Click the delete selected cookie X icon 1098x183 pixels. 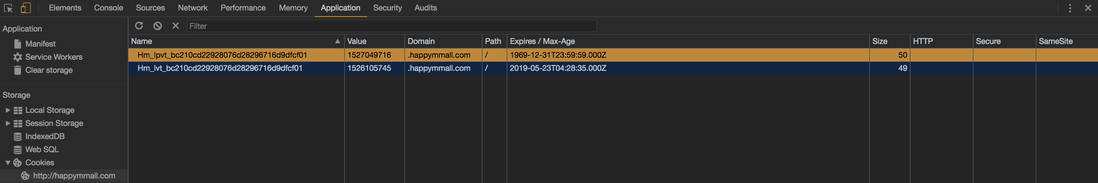pos(175,26)
